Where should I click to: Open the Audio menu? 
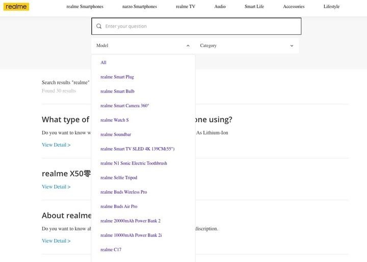pyautogui.click(x=220, y=7)
